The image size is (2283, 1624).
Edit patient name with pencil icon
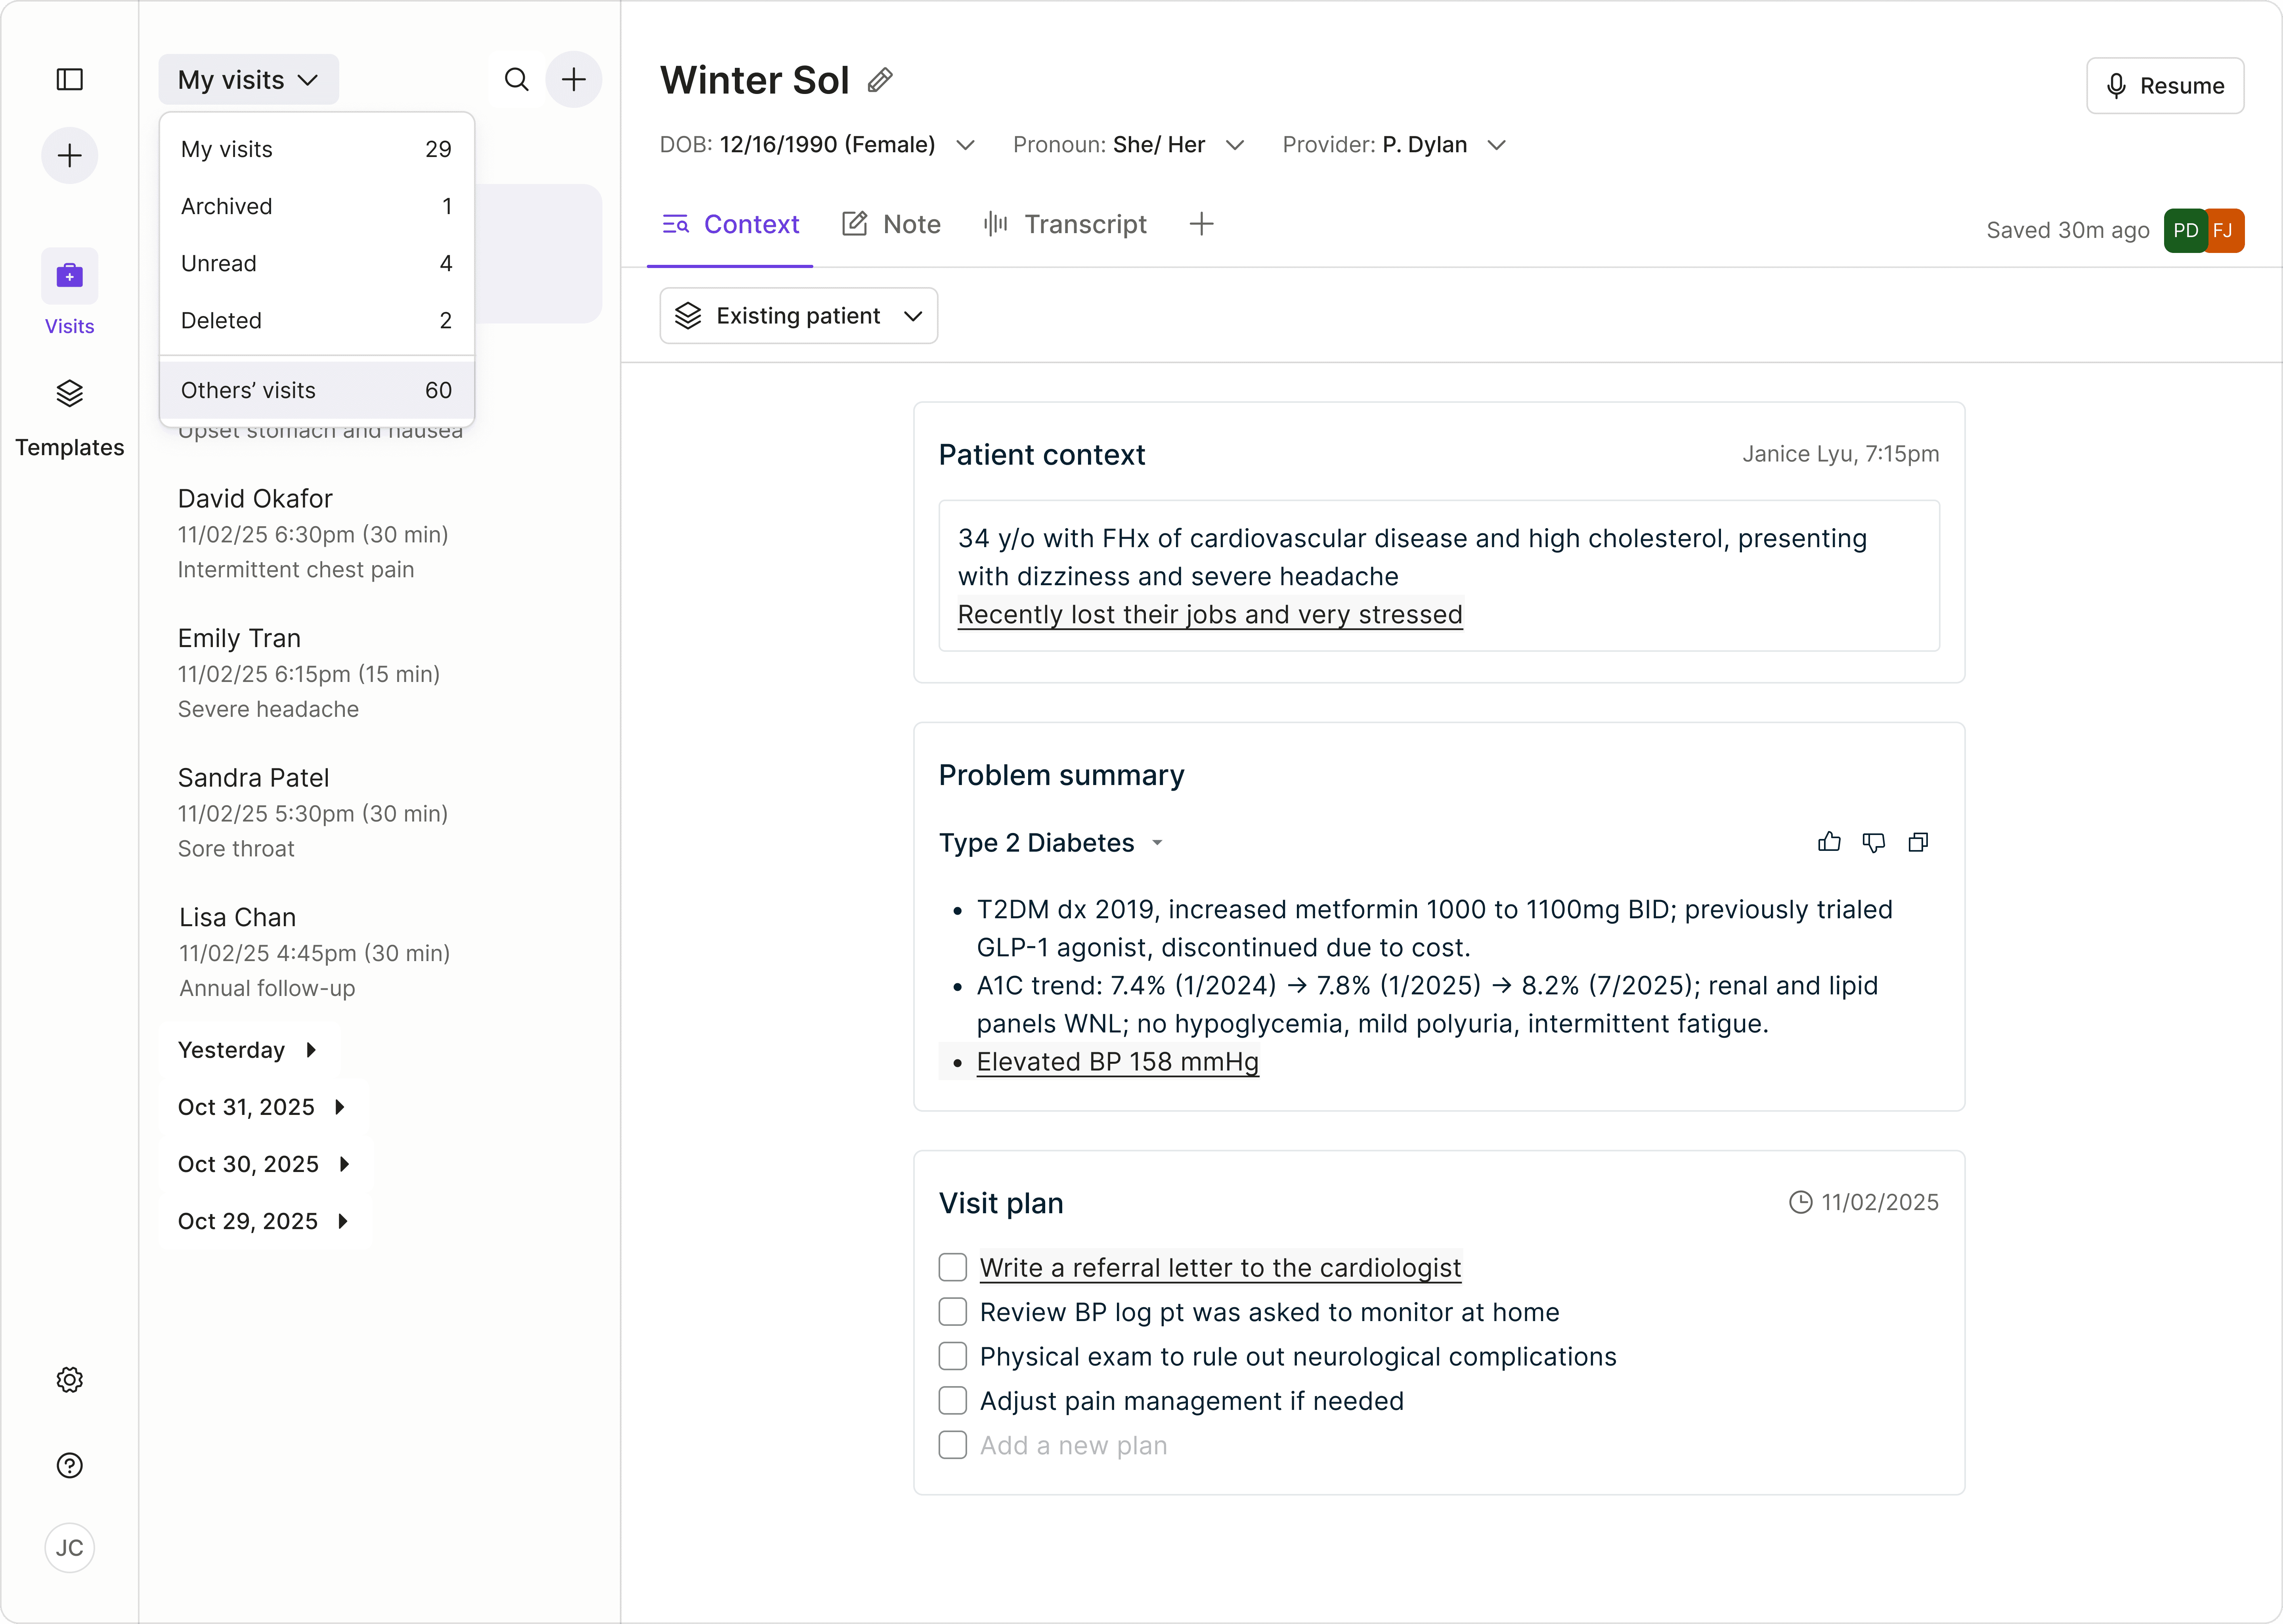pyautogui.click(x=880, y=80)
